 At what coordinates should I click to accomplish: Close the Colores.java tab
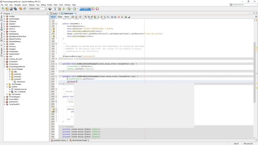point(75,13)
